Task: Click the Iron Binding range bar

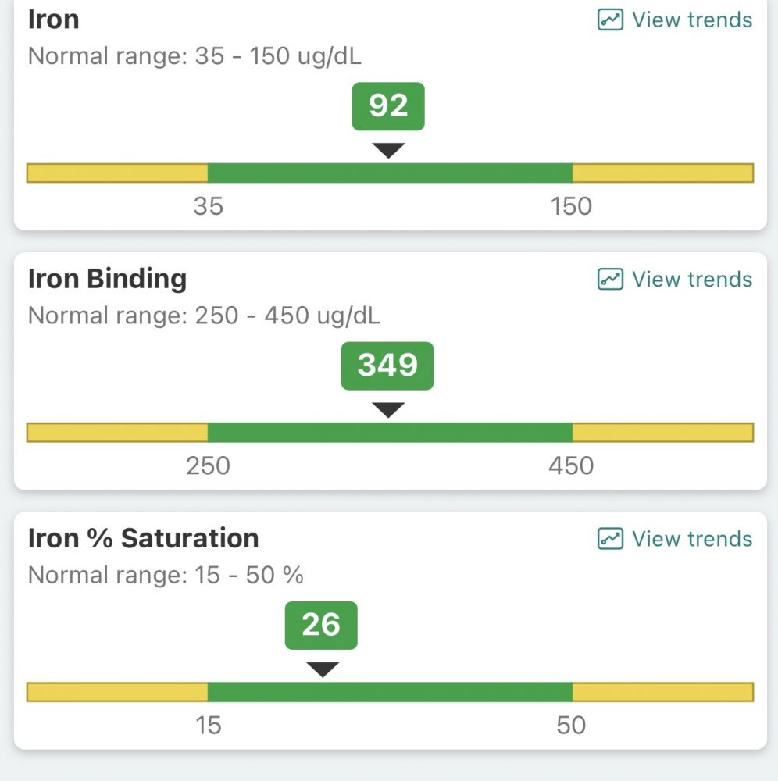Action: pyautogui.click(x=390, y=432)
